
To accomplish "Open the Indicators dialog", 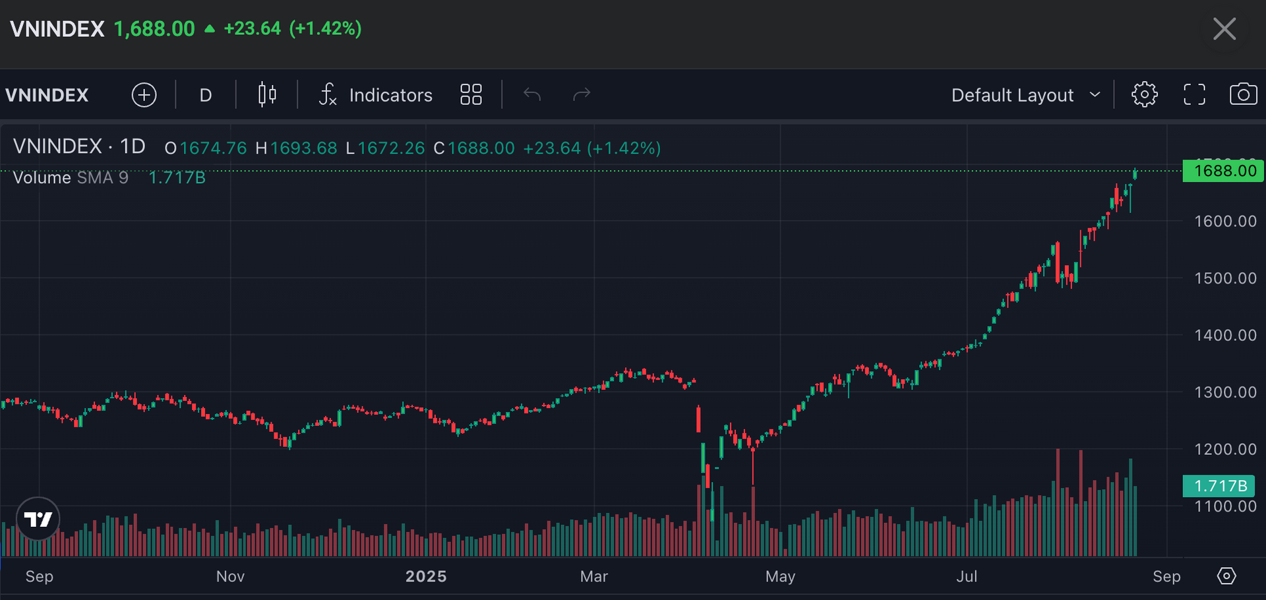I will (375, 95).
